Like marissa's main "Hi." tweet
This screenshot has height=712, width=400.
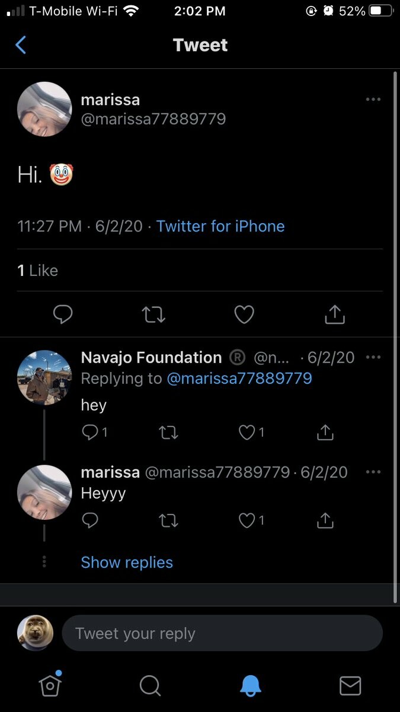244,314
